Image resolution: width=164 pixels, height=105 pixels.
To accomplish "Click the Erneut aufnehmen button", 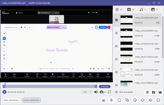I will tap(31, 100).
